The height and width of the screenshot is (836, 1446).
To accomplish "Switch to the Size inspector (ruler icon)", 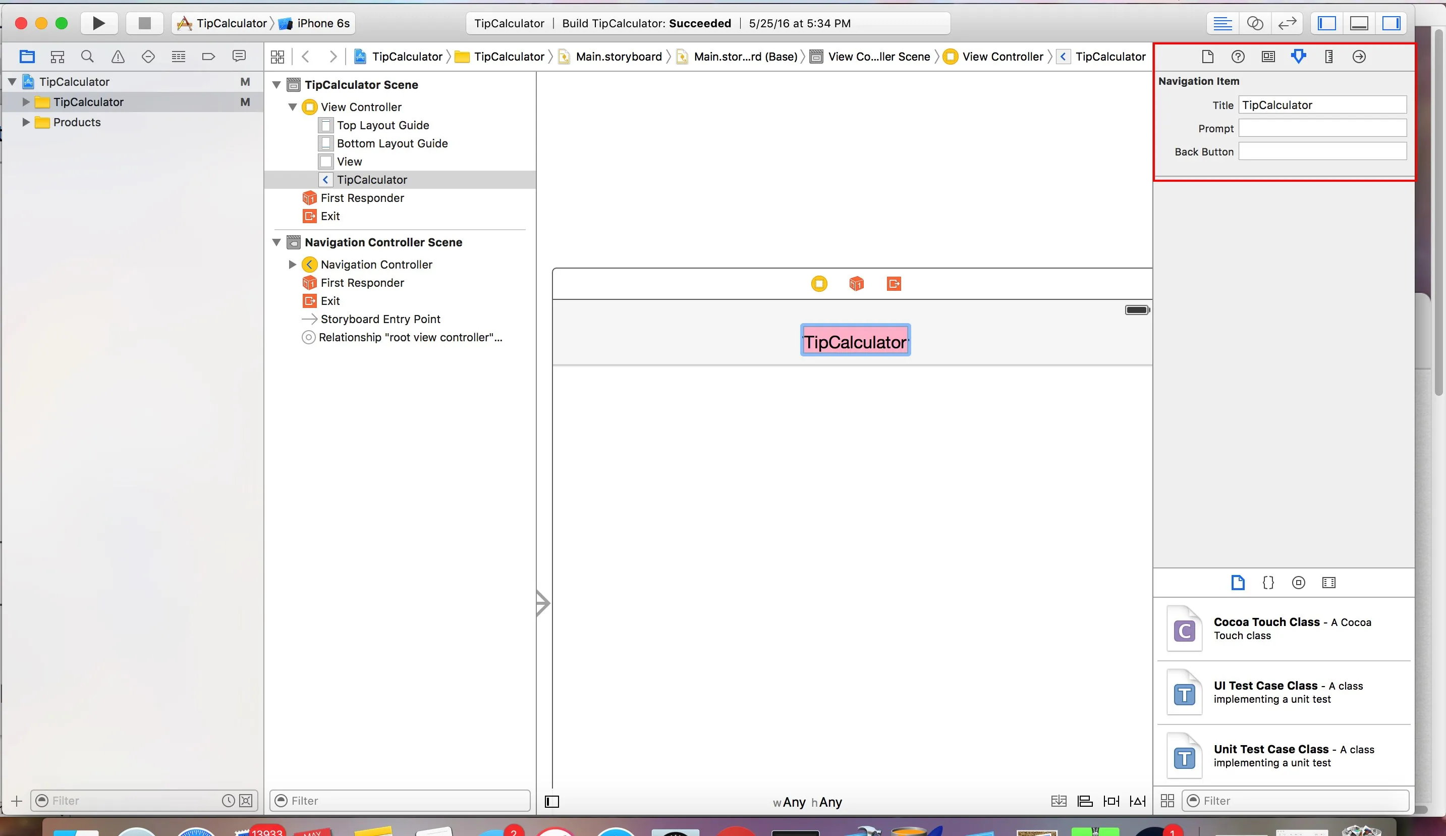I will coord(1328,56).
